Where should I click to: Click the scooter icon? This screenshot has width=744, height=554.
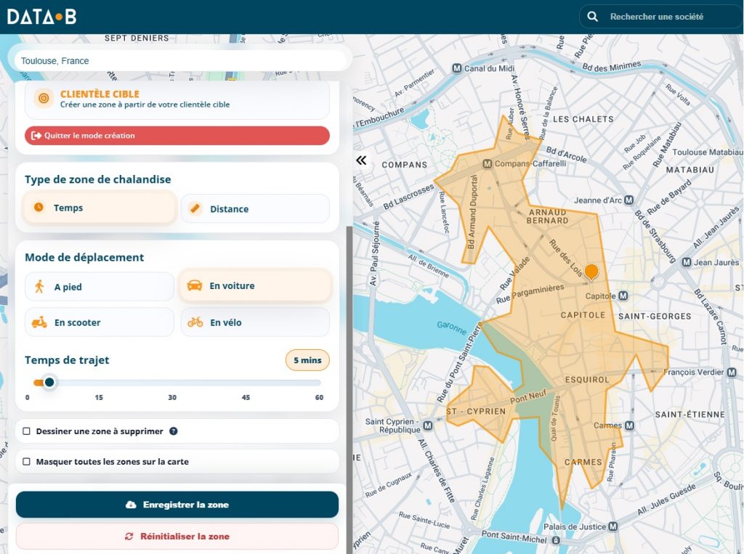[39, 322]
